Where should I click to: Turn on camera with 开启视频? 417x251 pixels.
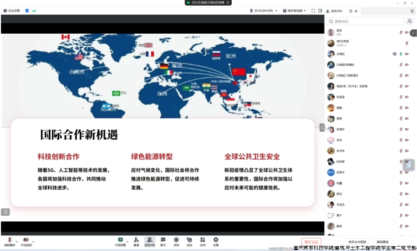(x=25, y=241)
